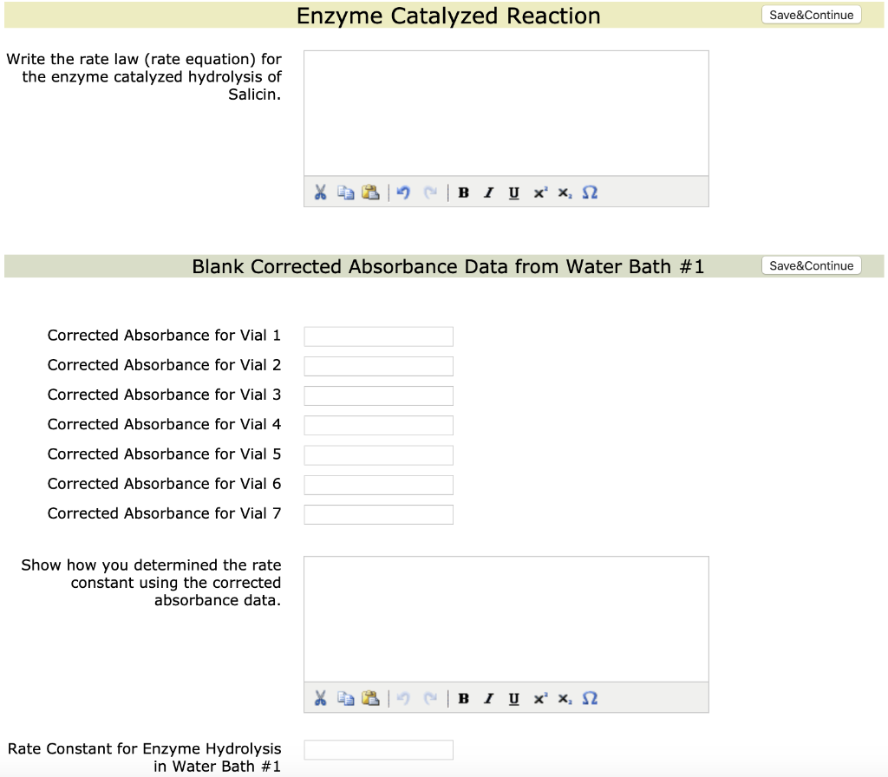This screenshot has height=777, width=888.
Task: Click 'Corrected Absorbance for Vial 1' label
Action: pos(164,336)
